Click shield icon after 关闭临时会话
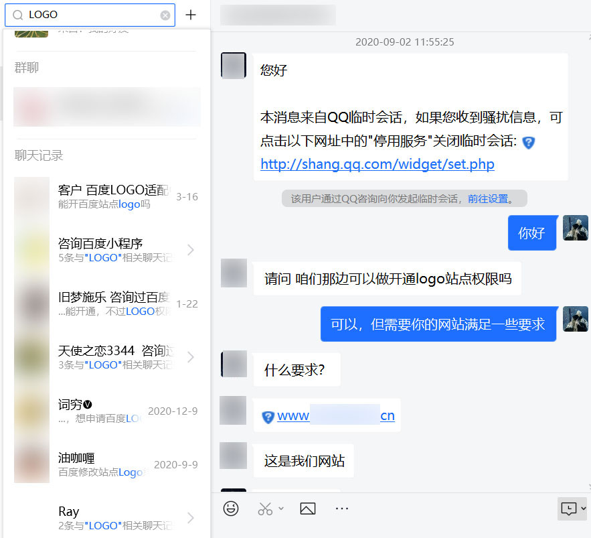 point(529,142)
